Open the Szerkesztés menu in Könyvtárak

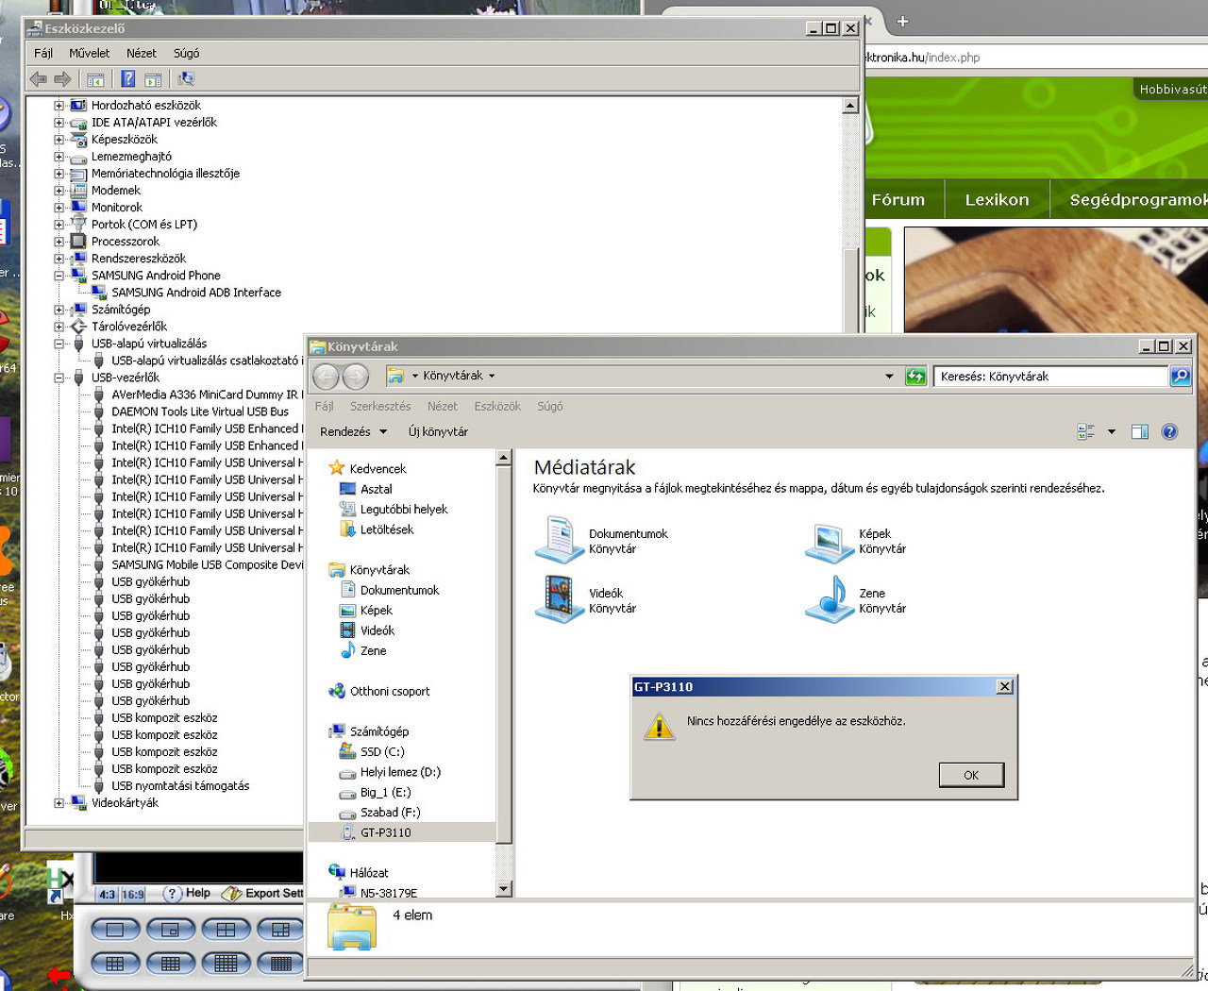pyautogui.click(x=380, y=407)
